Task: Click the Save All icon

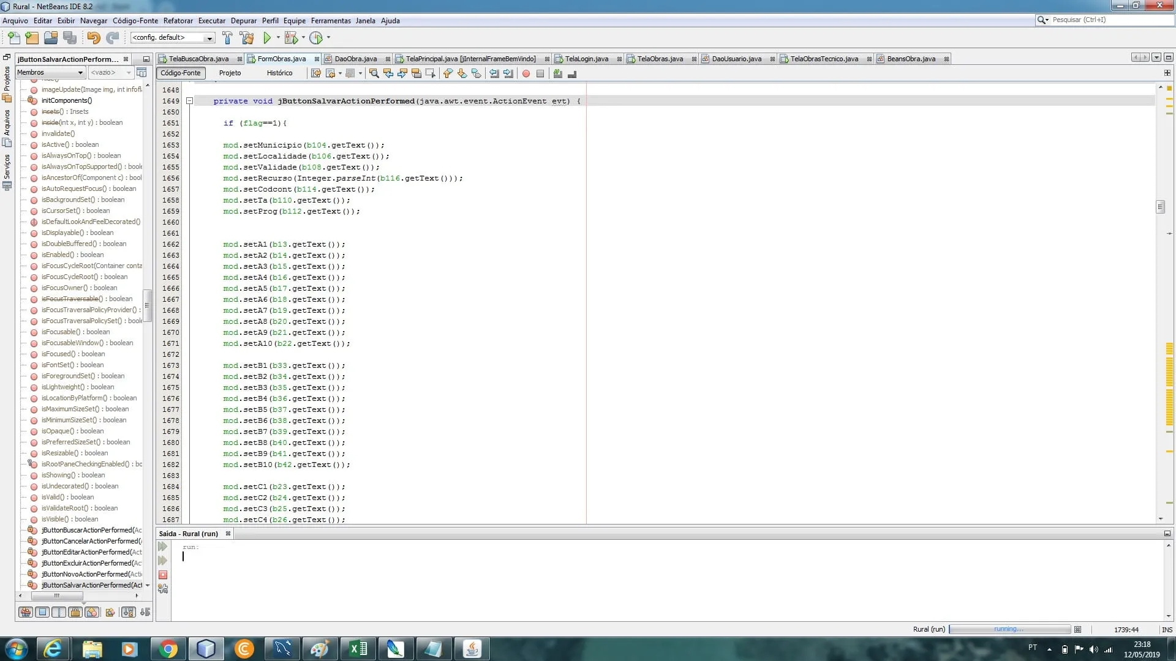Action: [70, 38]
